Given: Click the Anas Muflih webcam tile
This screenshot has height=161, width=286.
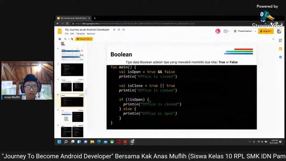Looking at the screenshot, I should [27, 80].
